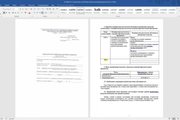
Task: Apply the Обычный style
Action: tap(80, 11)
